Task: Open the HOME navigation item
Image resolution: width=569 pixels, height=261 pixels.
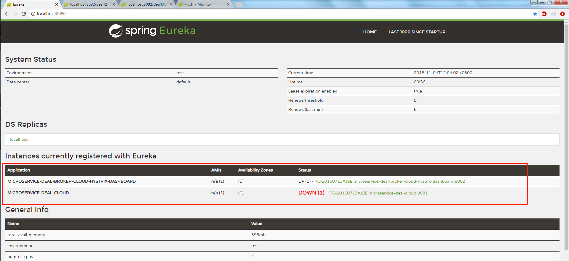Action: 370,32
